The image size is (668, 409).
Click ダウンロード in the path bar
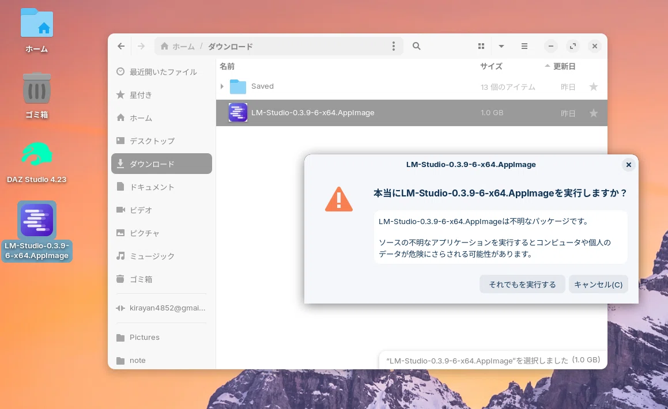coord(230,47)
